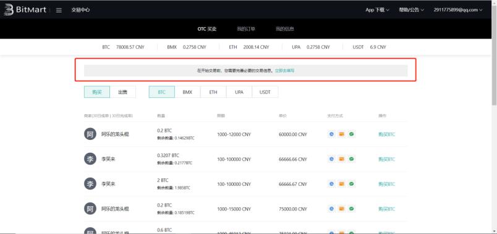Screen dimensions: 497x234
Task: Select the BMX coin tab
Action: (188, 92)
